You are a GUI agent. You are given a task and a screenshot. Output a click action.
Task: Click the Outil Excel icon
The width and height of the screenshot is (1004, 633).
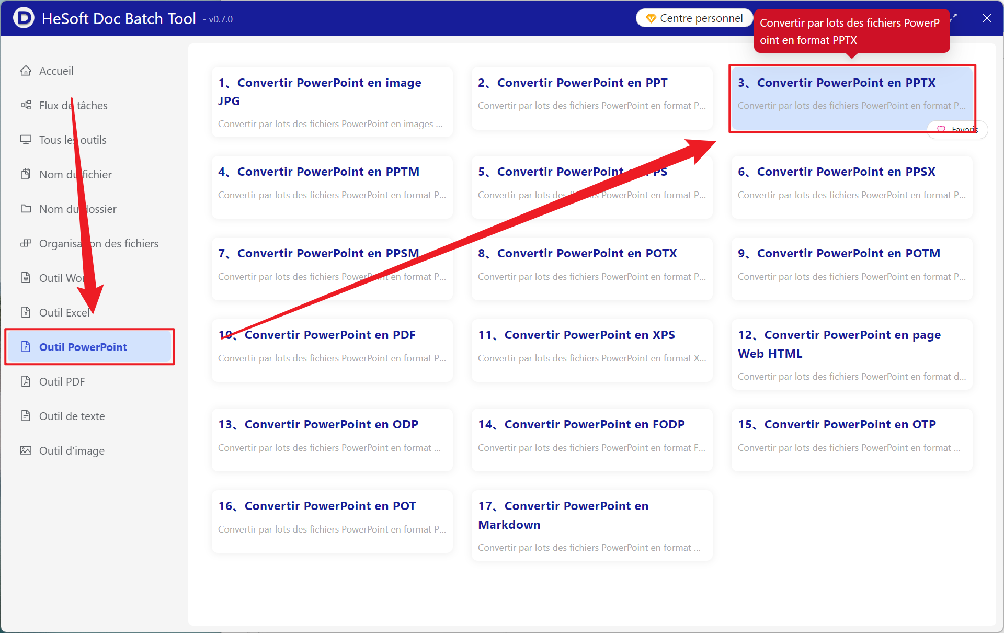point(26,312)
